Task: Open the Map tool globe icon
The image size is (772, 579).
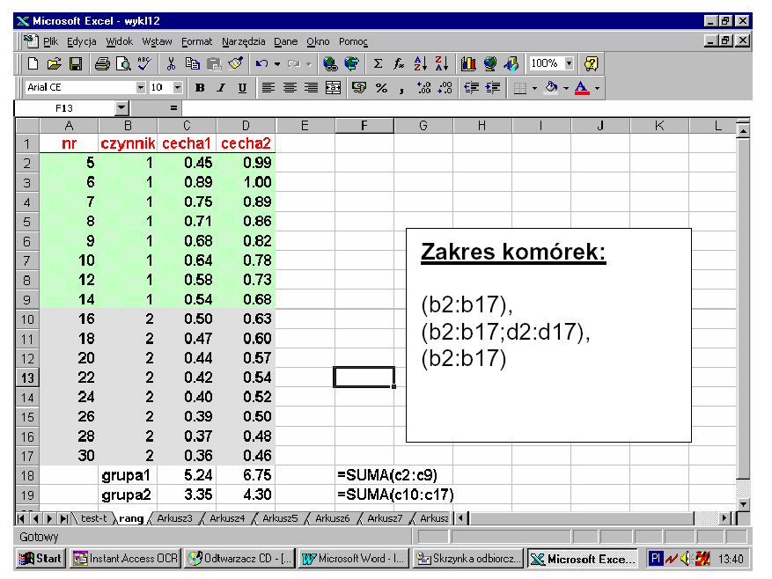Action: pos(490,63)
